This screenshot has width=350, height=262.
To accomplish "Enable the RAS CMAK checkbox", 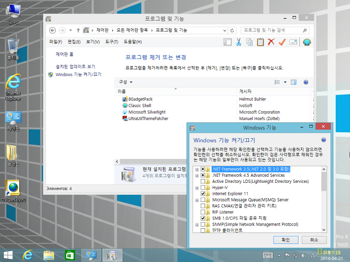I will (x=203, y=206).
